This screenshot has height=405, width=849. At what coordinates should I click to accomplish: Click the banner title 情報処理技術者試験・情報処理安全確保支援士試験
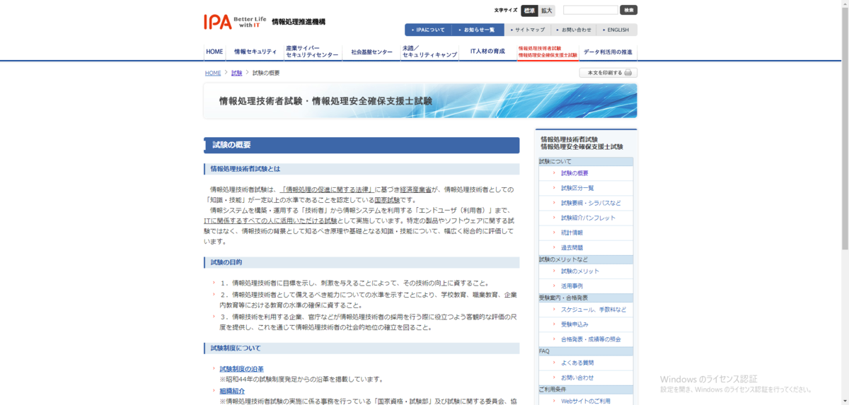pos(325,101)
